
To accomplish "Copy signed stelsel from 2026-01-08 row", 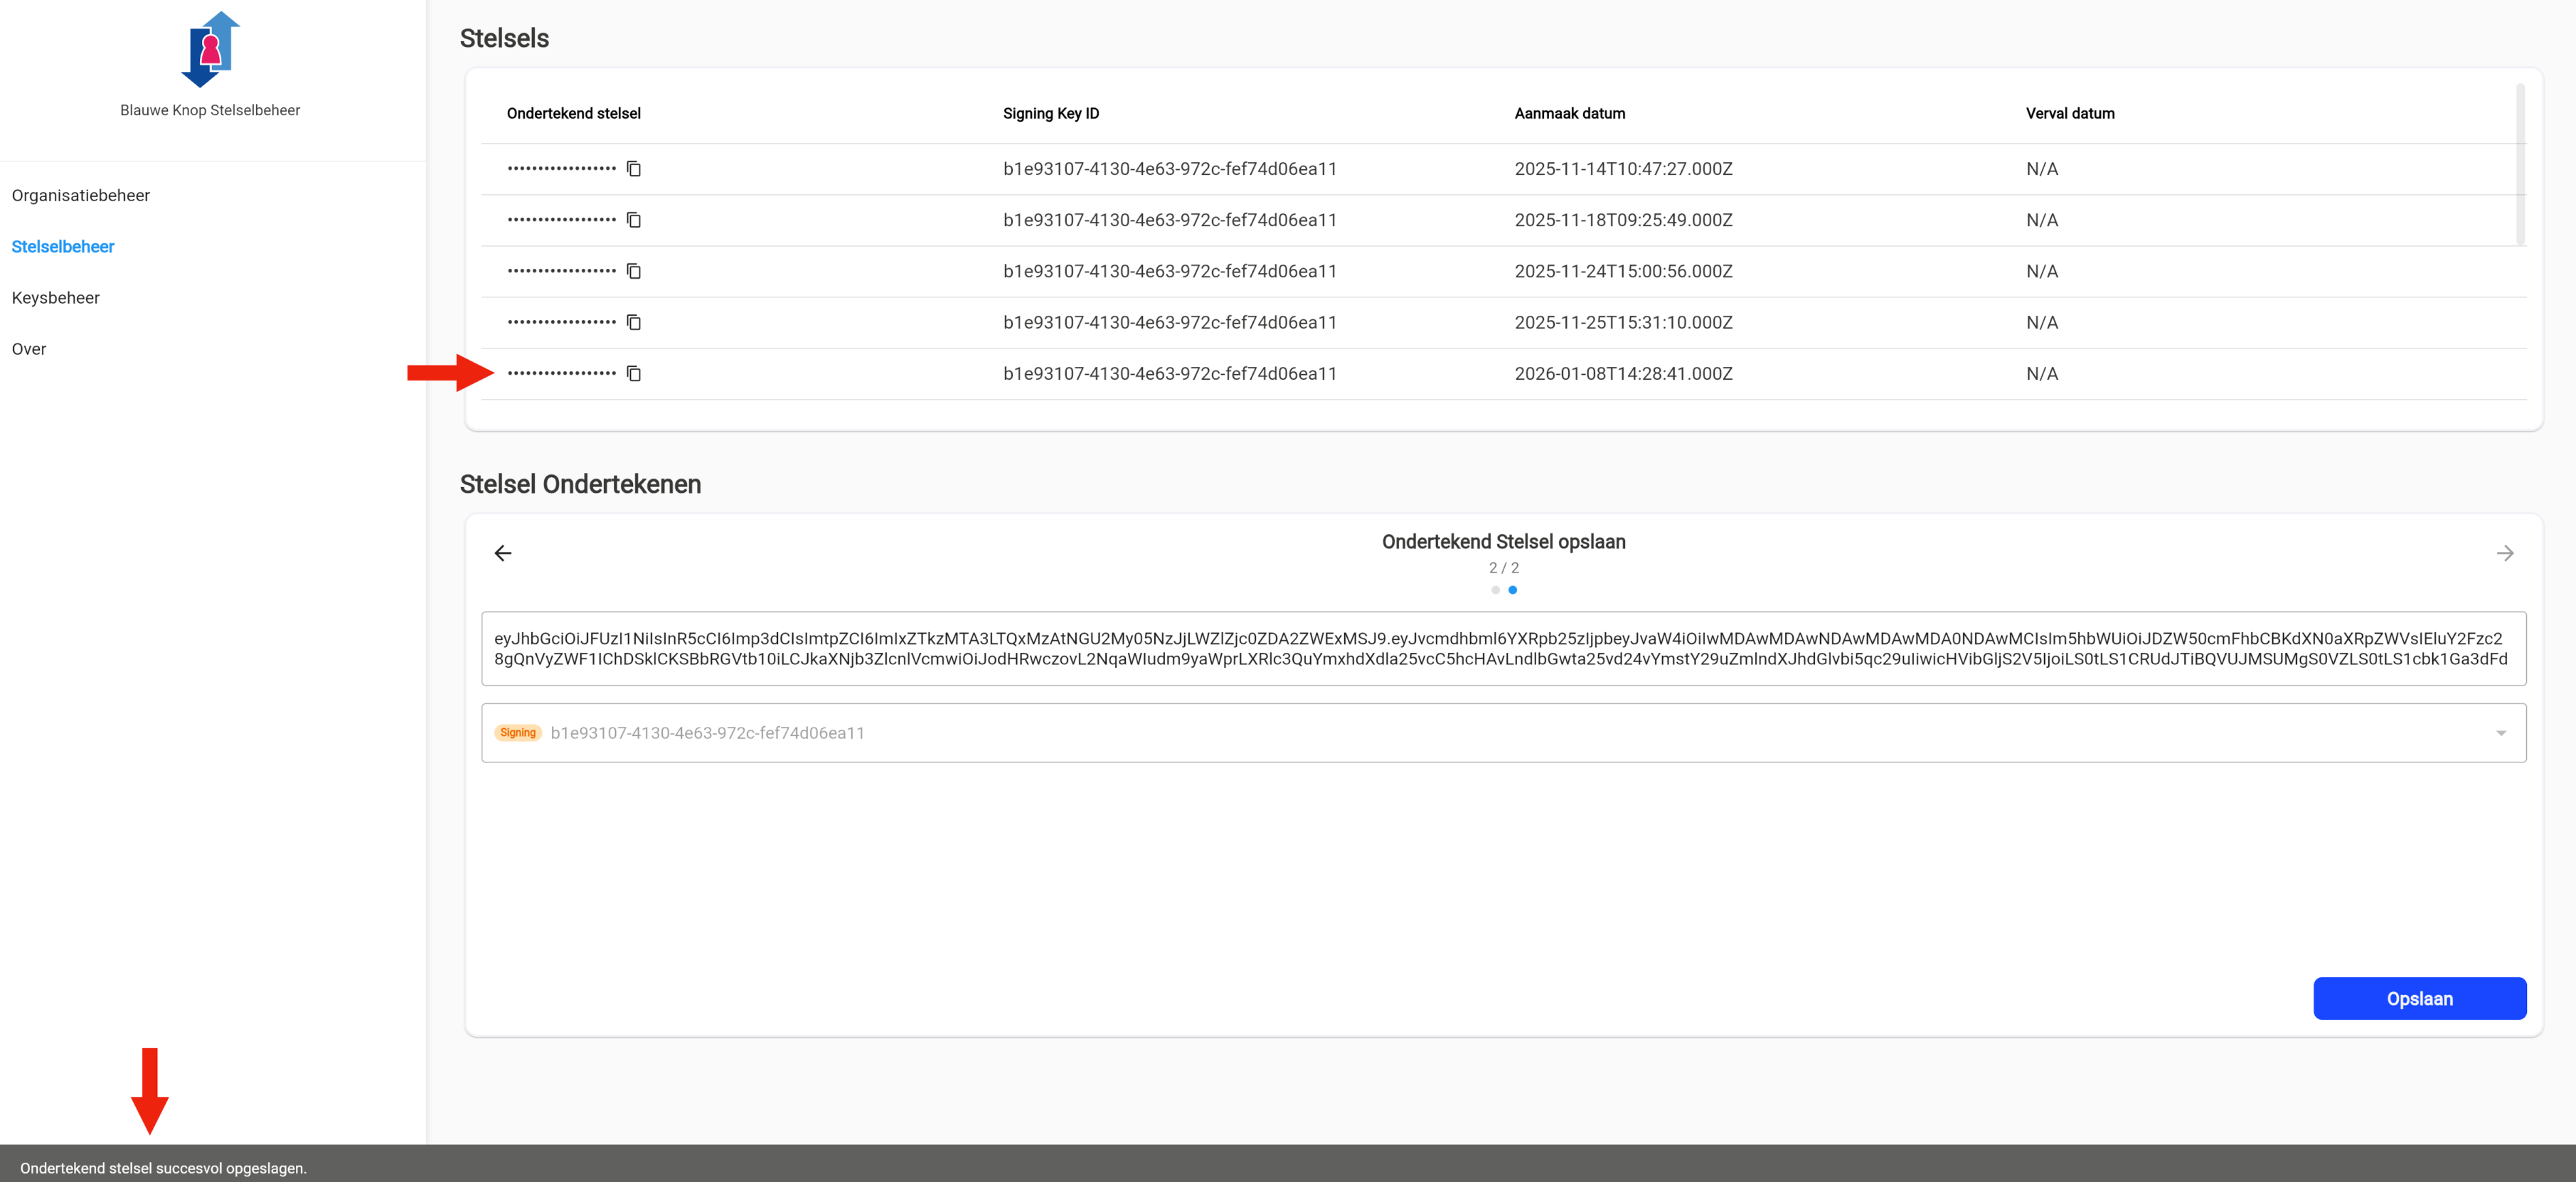I will (x=633, y=373).
